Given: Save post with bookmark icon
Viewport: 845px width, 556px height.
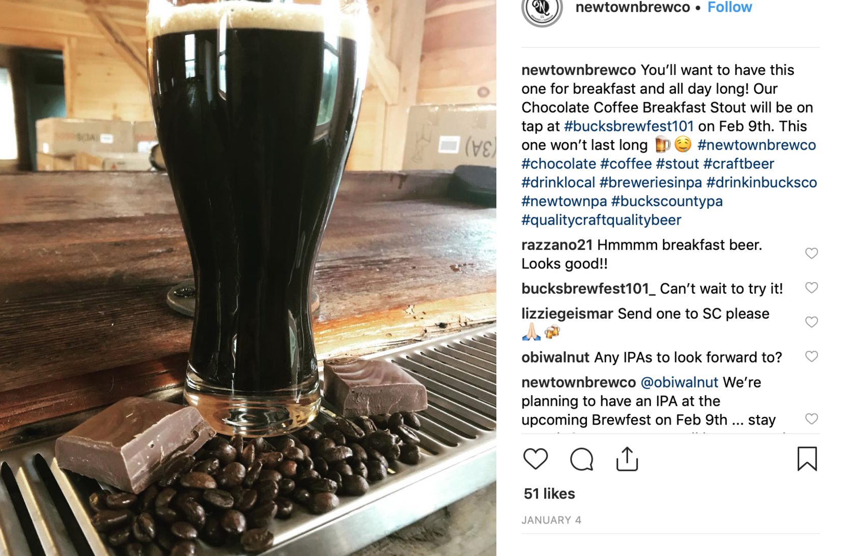Looking at the screenshot, I should (x=807, y=459).
